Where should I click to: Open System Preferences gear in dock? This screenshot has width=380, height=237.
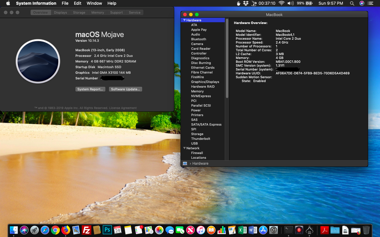tap(274, 230)
